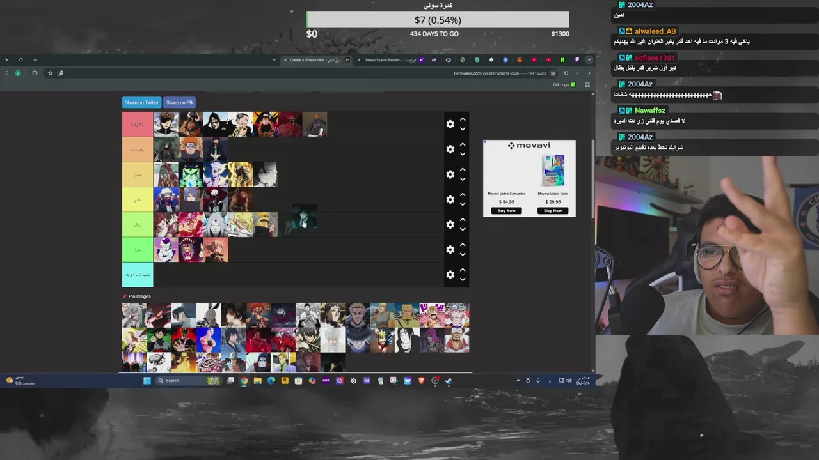
Task: Select the bright green sixth tier label
Action: click(x=138, y=249)
